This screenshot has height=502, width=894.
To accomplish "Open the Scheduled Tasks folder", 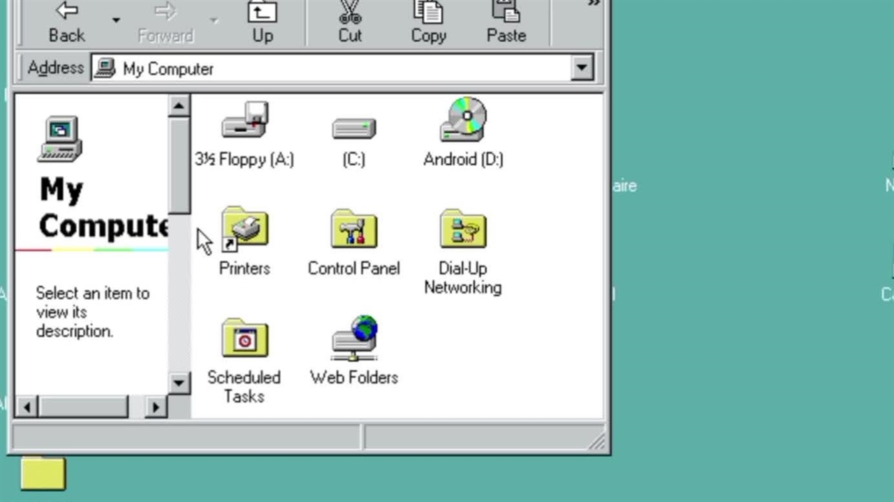I will tap(244, 340).
